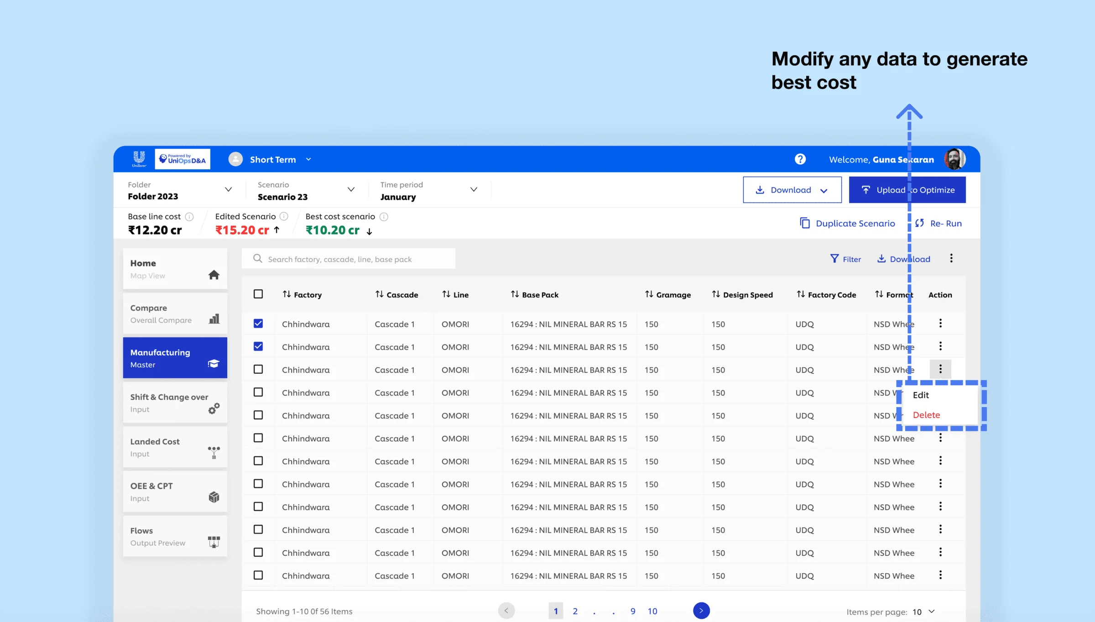Open the user profile avatar photo
The width and height of the screenshot is (1095, 622).
(x=954, y=159)
